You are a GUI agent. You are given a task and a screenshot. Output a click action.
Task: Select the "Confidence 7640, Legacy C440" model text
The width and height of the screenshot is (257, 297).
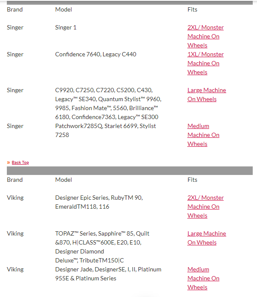click(96, 54)
